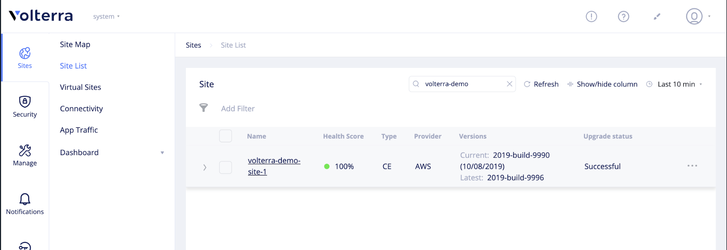727x250 pixels.
Task: Click the Latest 2019-build-9996 version text
Action: click(502, 178)
